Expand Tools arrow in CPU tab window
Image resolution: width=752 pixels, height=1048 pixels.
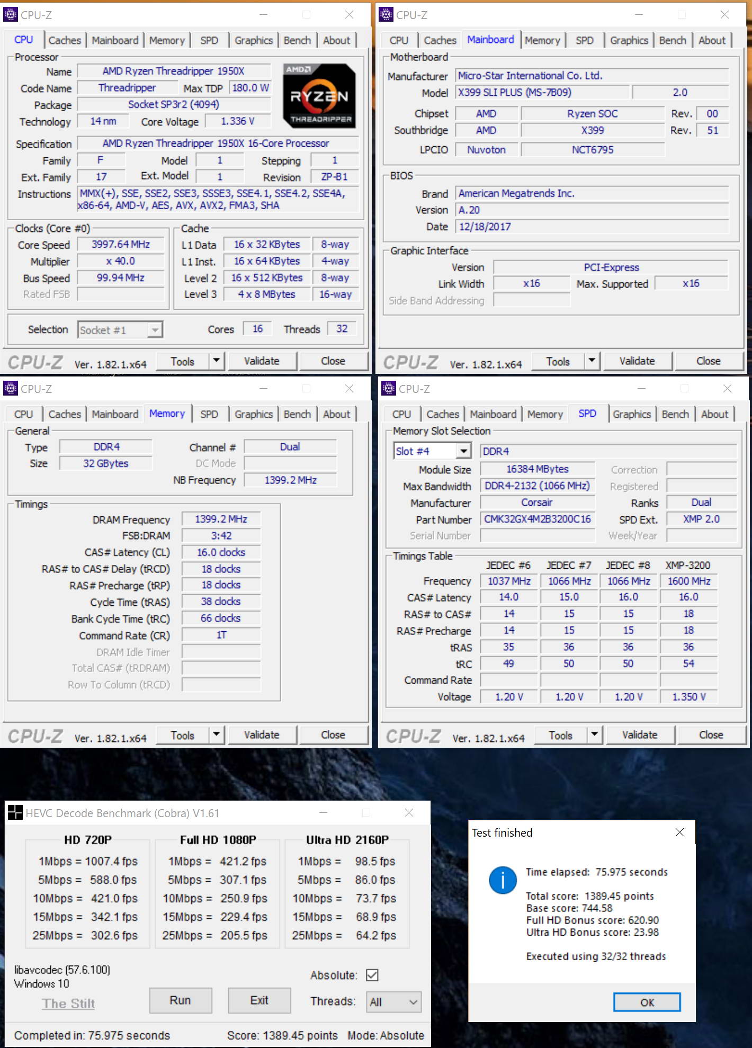pyautogui.click(x=217, y=361)
